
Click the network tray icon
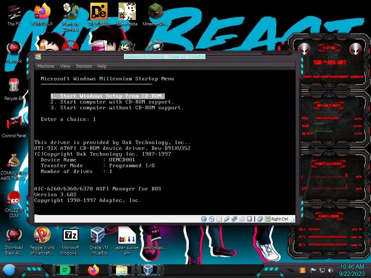click(x=322, y=270)
